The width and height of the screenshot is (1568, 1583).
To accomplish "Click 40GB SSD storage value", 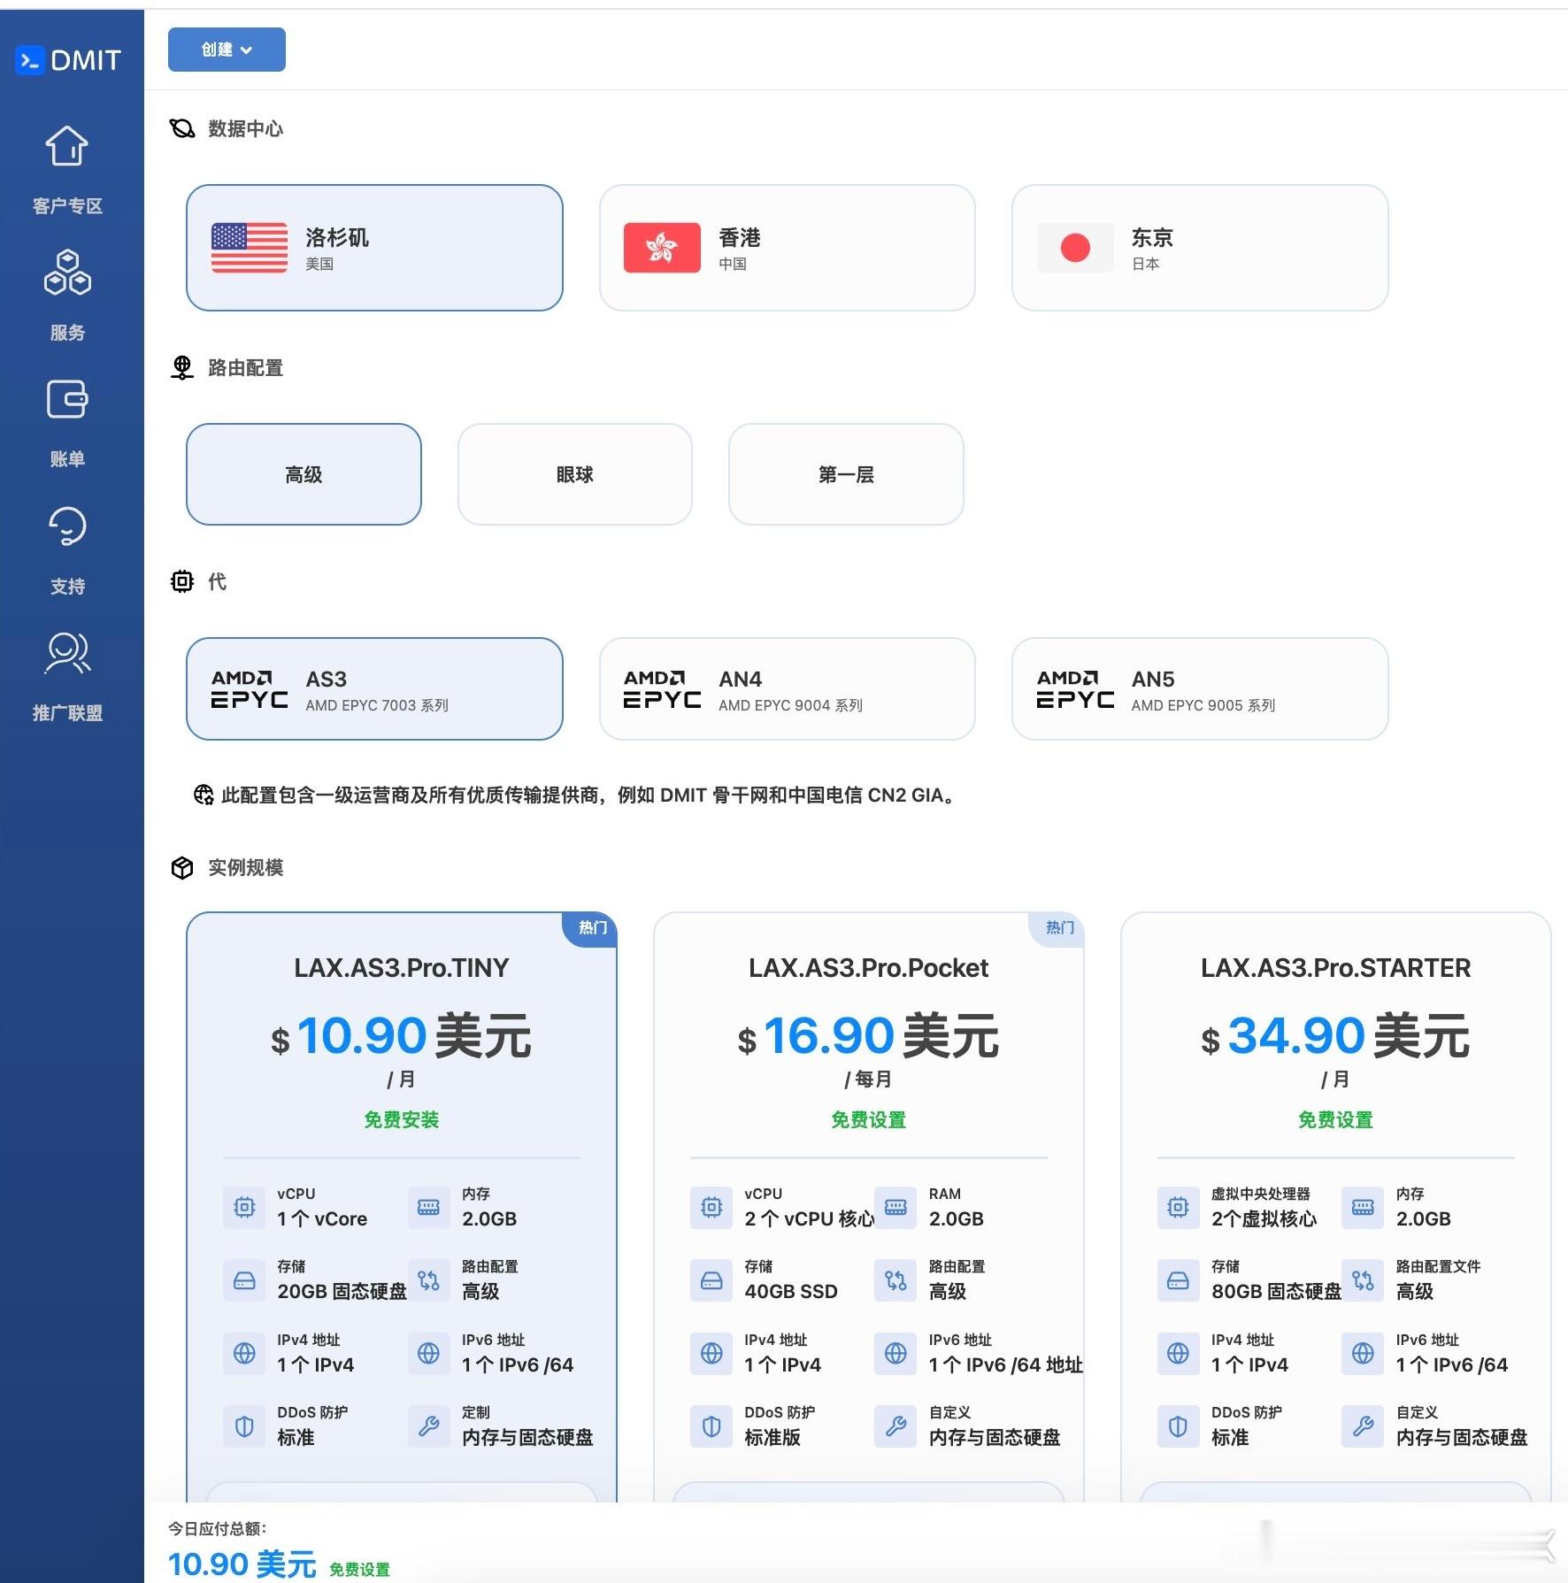I will pos(791,1292).
